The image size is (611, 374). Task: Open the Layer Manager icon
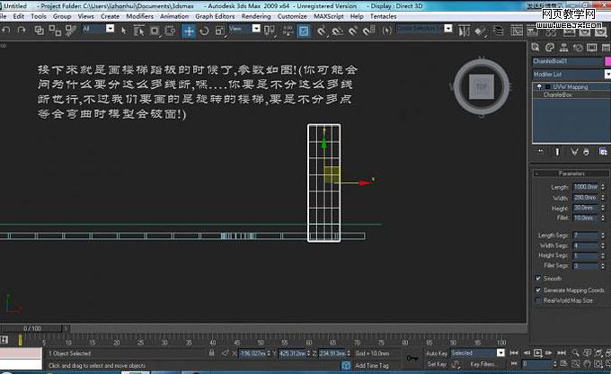click(x=499, y=31)
